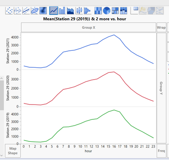Click the Group X drop zone
Screen dimensions: 169x160
tap(89, 28)
